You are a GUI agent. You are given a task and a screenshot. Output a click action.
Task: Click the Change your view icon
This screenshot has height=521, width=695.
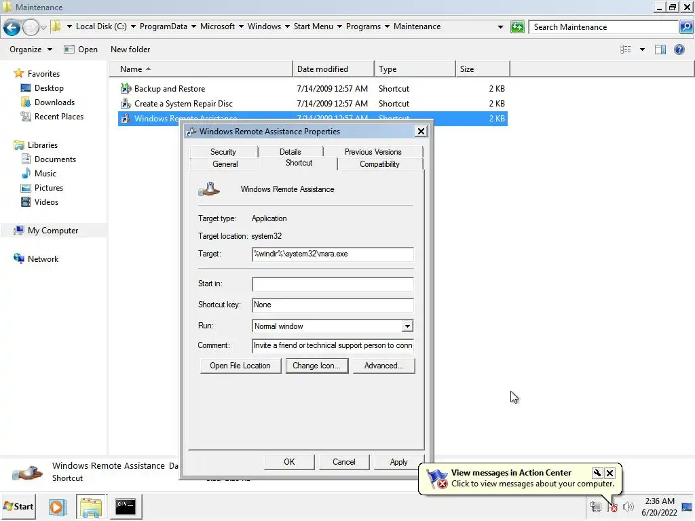pos(625,50)
